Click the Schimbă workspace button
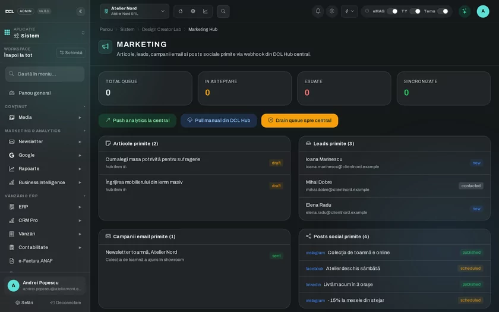499x312 pixels. 71,52
